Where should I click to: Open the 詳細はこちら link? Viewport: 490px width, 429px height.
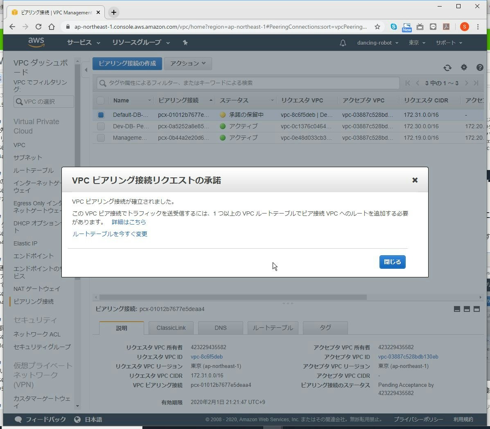point(129,222)
